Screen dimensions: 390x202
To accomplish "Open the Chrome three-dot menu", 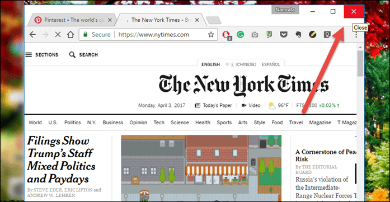I will pos(356,35).
